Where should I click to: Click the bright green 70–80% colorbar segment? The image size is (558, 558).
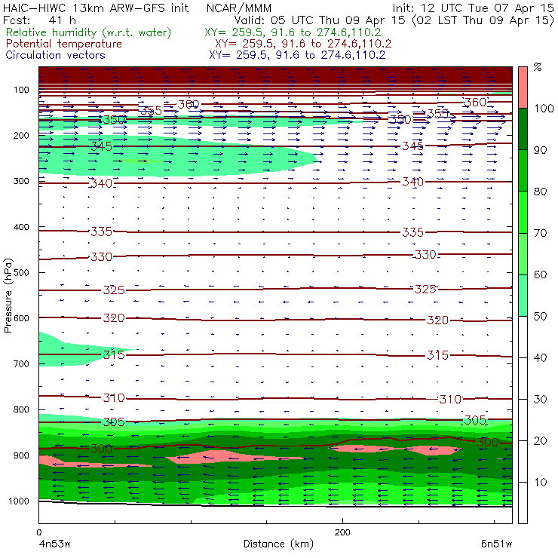[523, 212]
